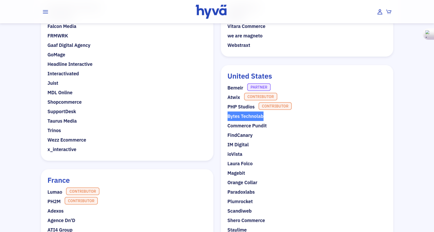Open the customer account icon
434x232 pixels.
coord(380,12)
